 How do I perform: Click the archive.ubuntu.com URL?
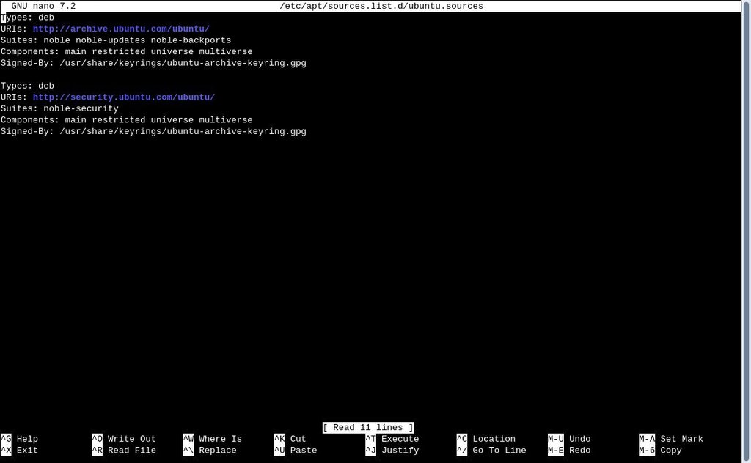click(121, 29)
